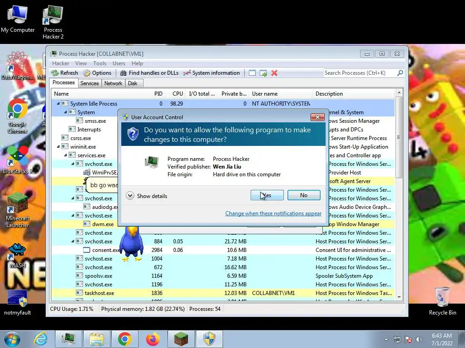Click scrollbar down arrow in process list
This screenshot has width=465, height=348.
tap(399, 297)
